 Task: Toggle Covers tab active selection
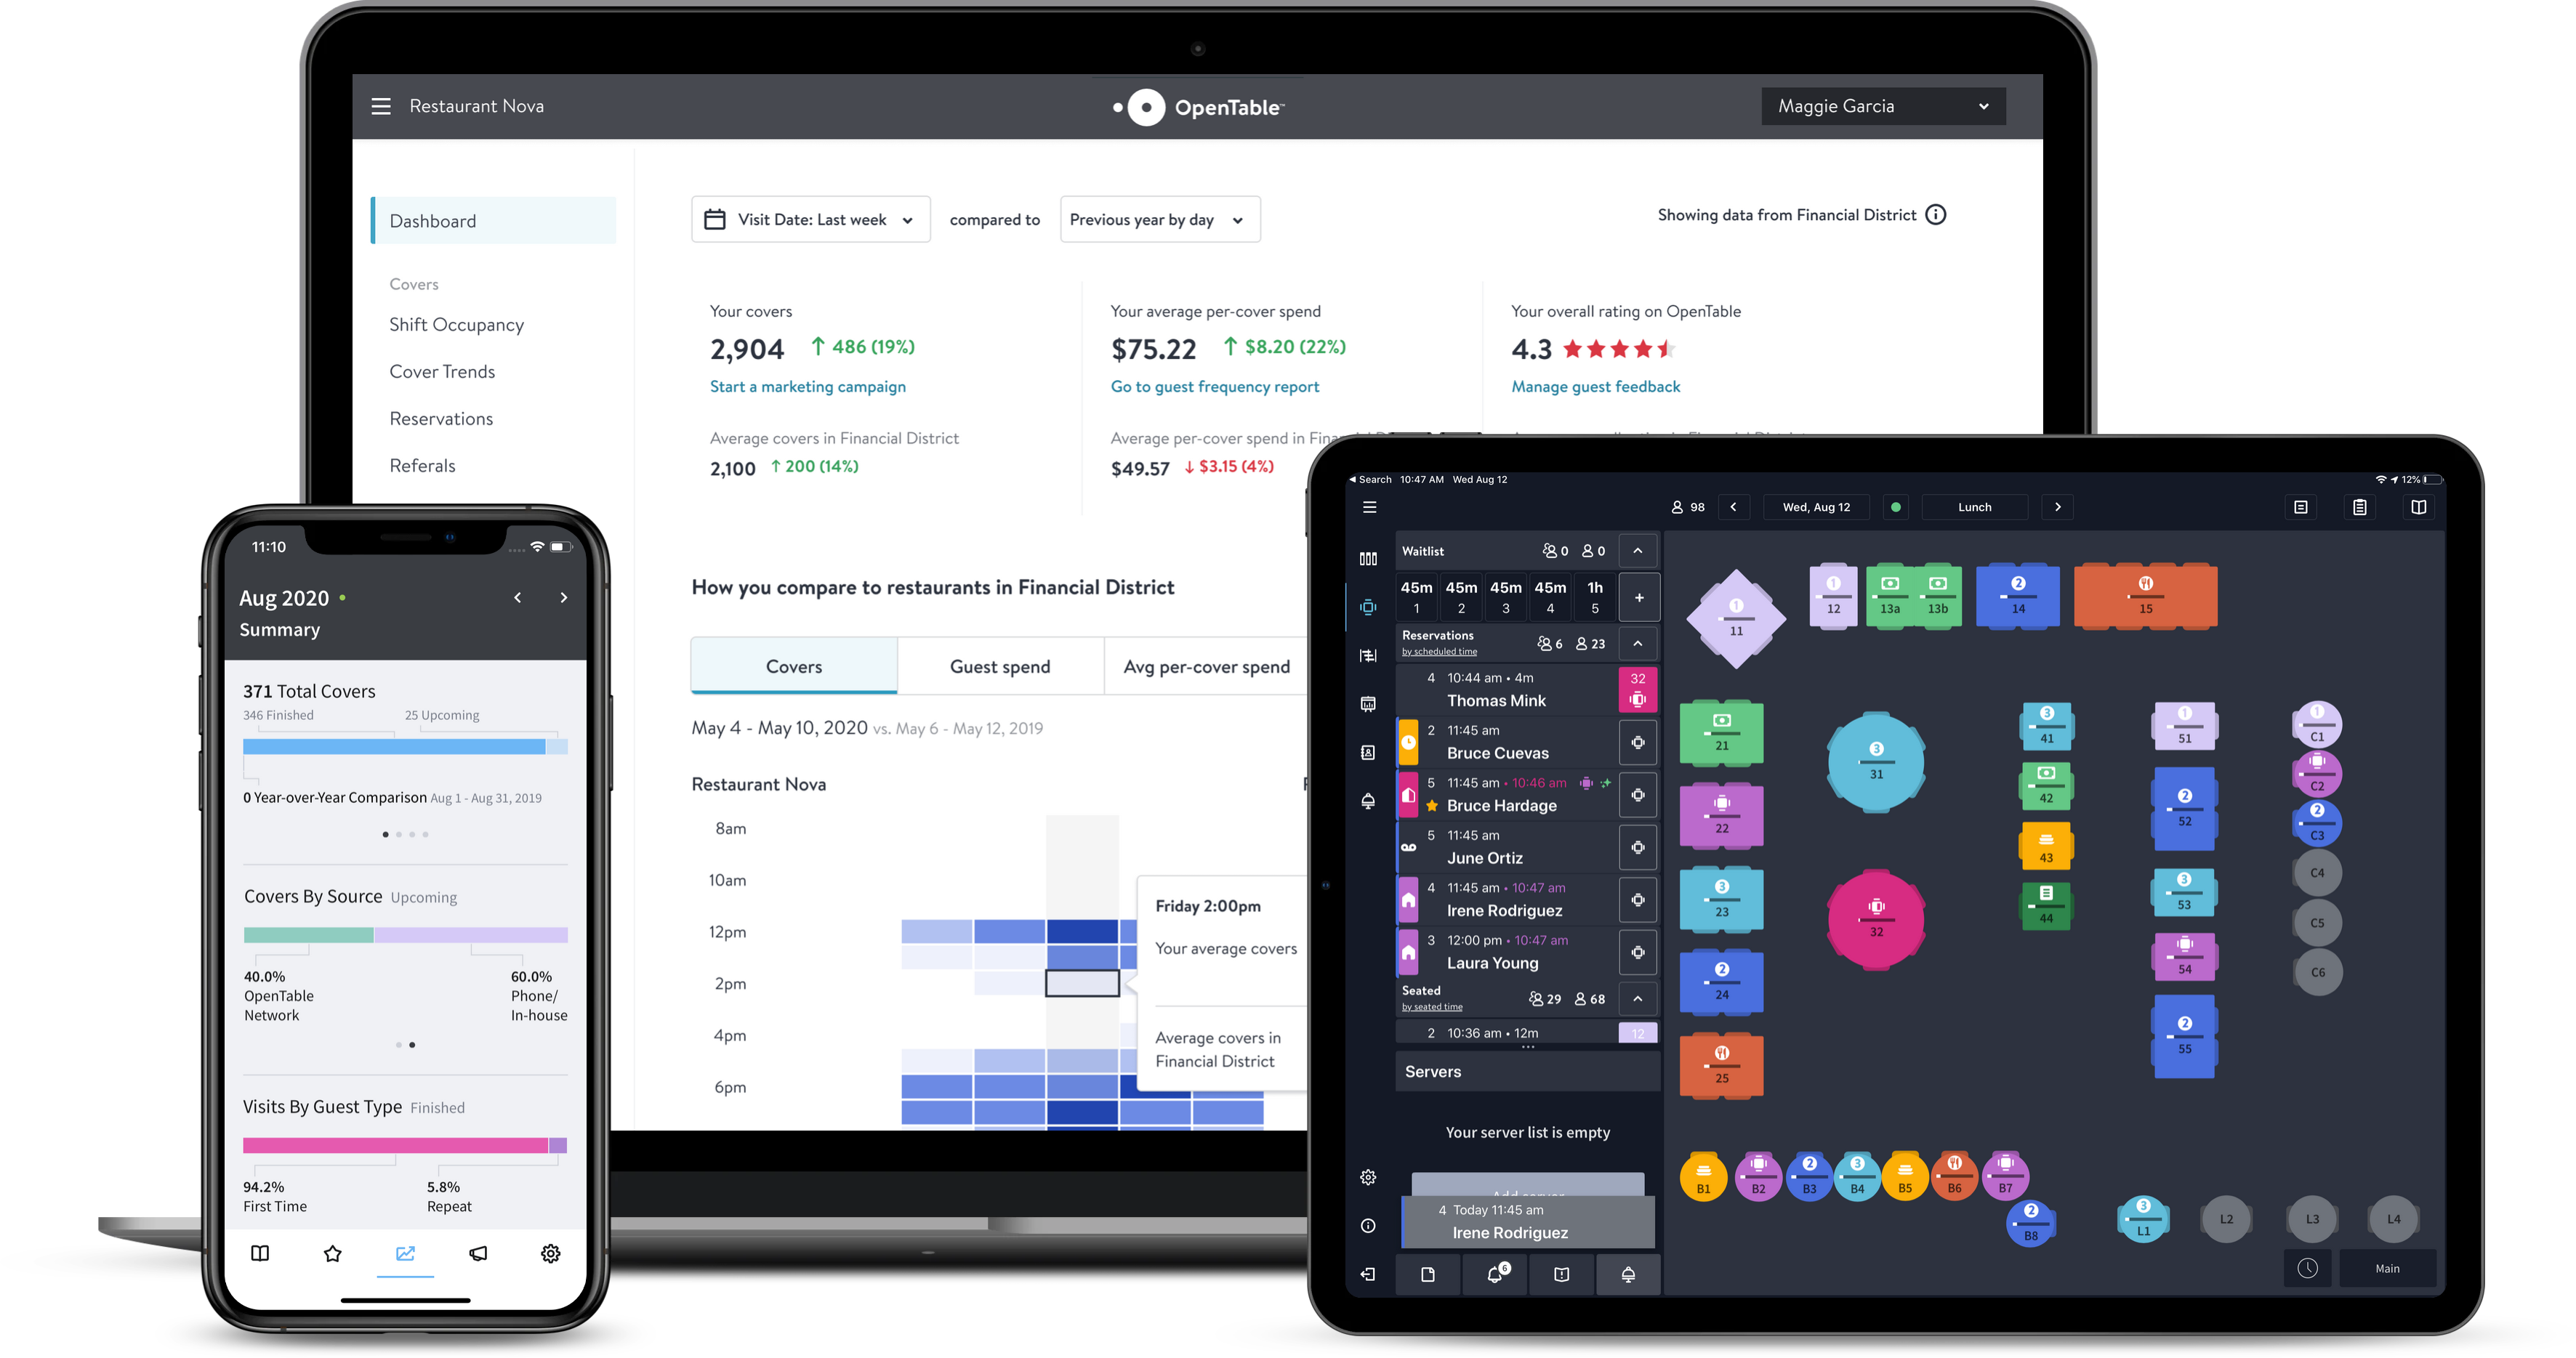(x=792, y=665)
